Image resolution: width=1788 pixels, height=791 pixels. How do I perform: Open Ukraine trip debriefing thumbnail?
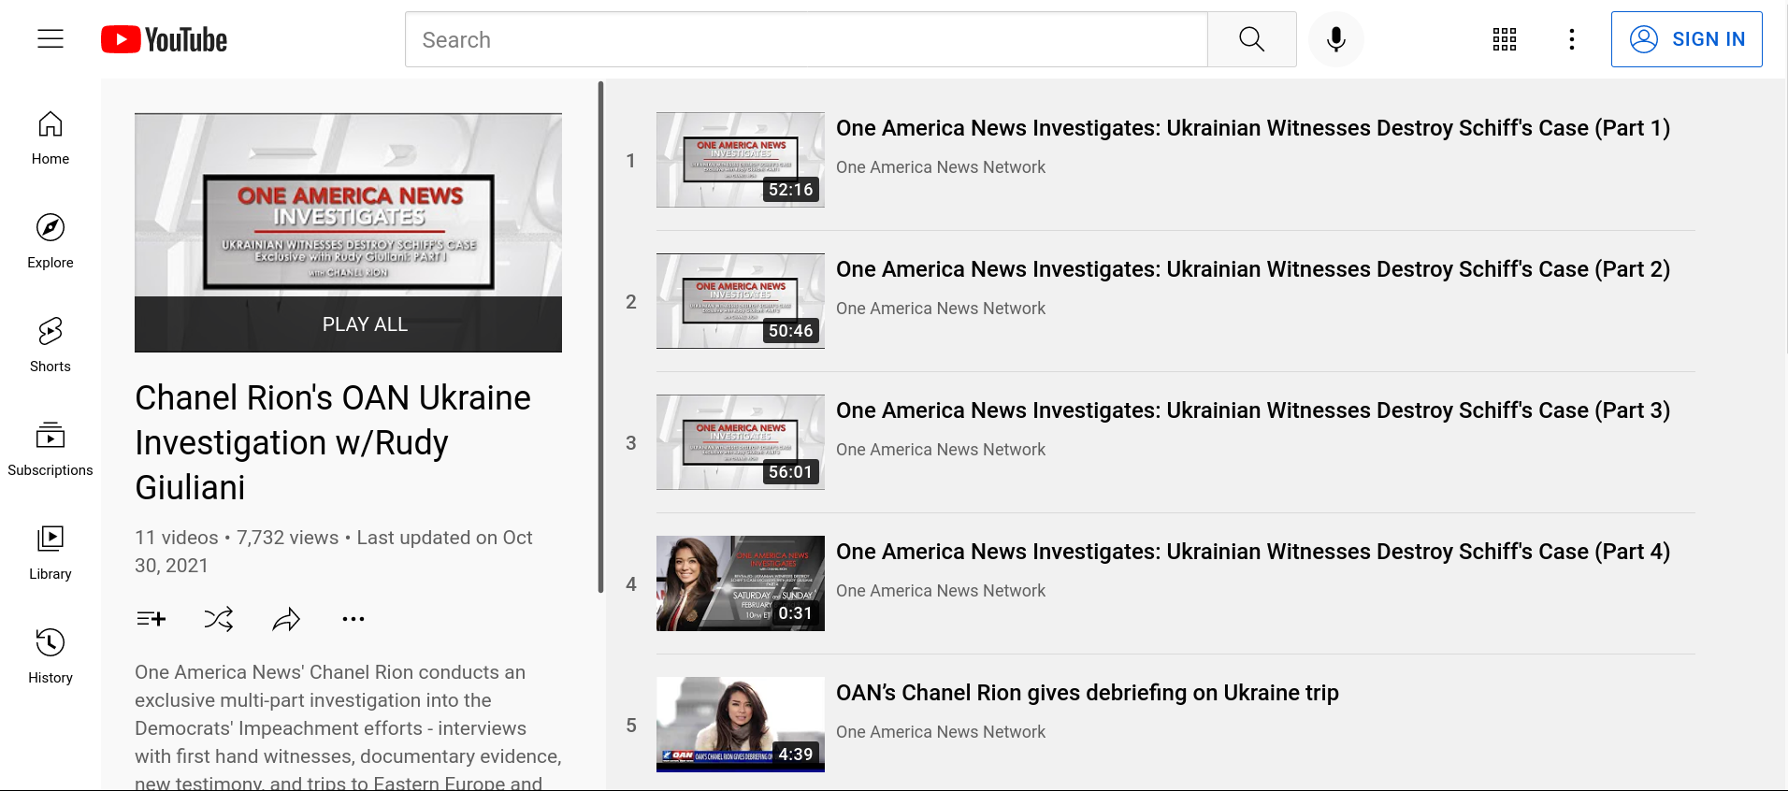coord(741,725)
